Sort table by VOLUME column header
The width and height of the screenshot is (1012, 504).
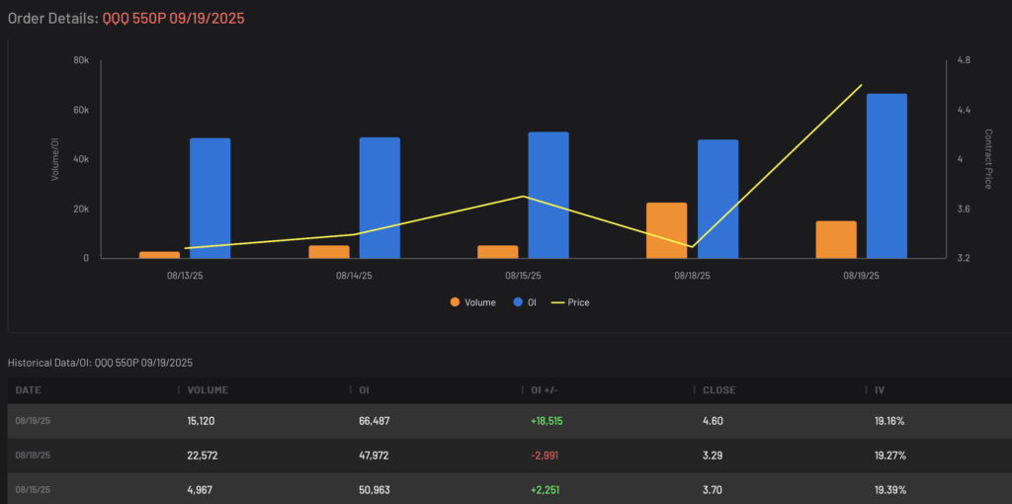pos(208,390)
